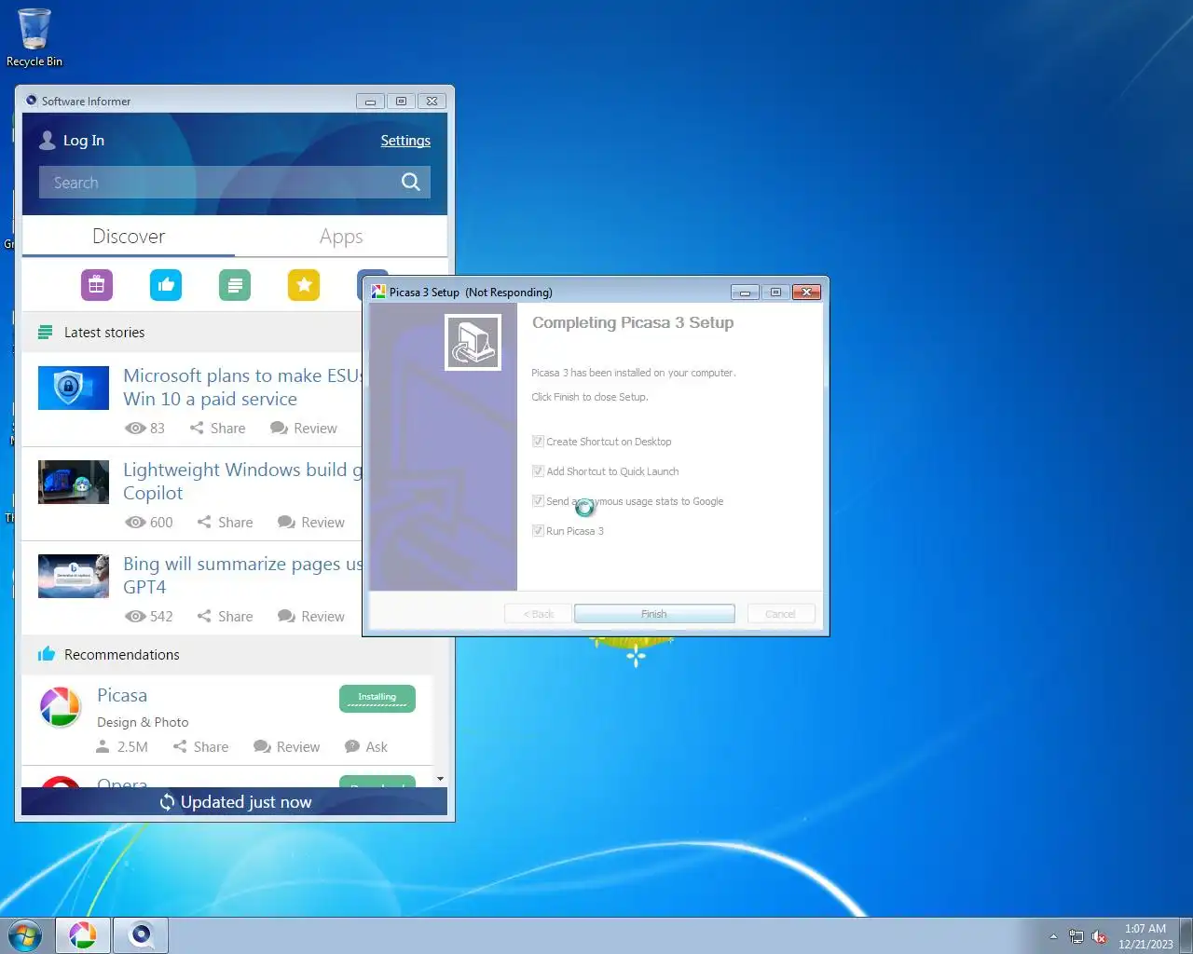Click Cancel in Picasa Setup

tap(781, 614)
